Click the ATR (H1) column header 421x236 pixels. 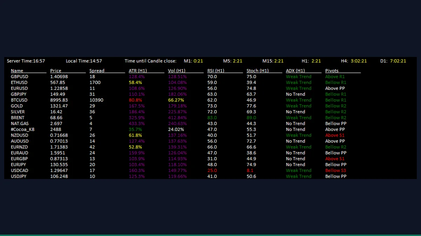138,71
